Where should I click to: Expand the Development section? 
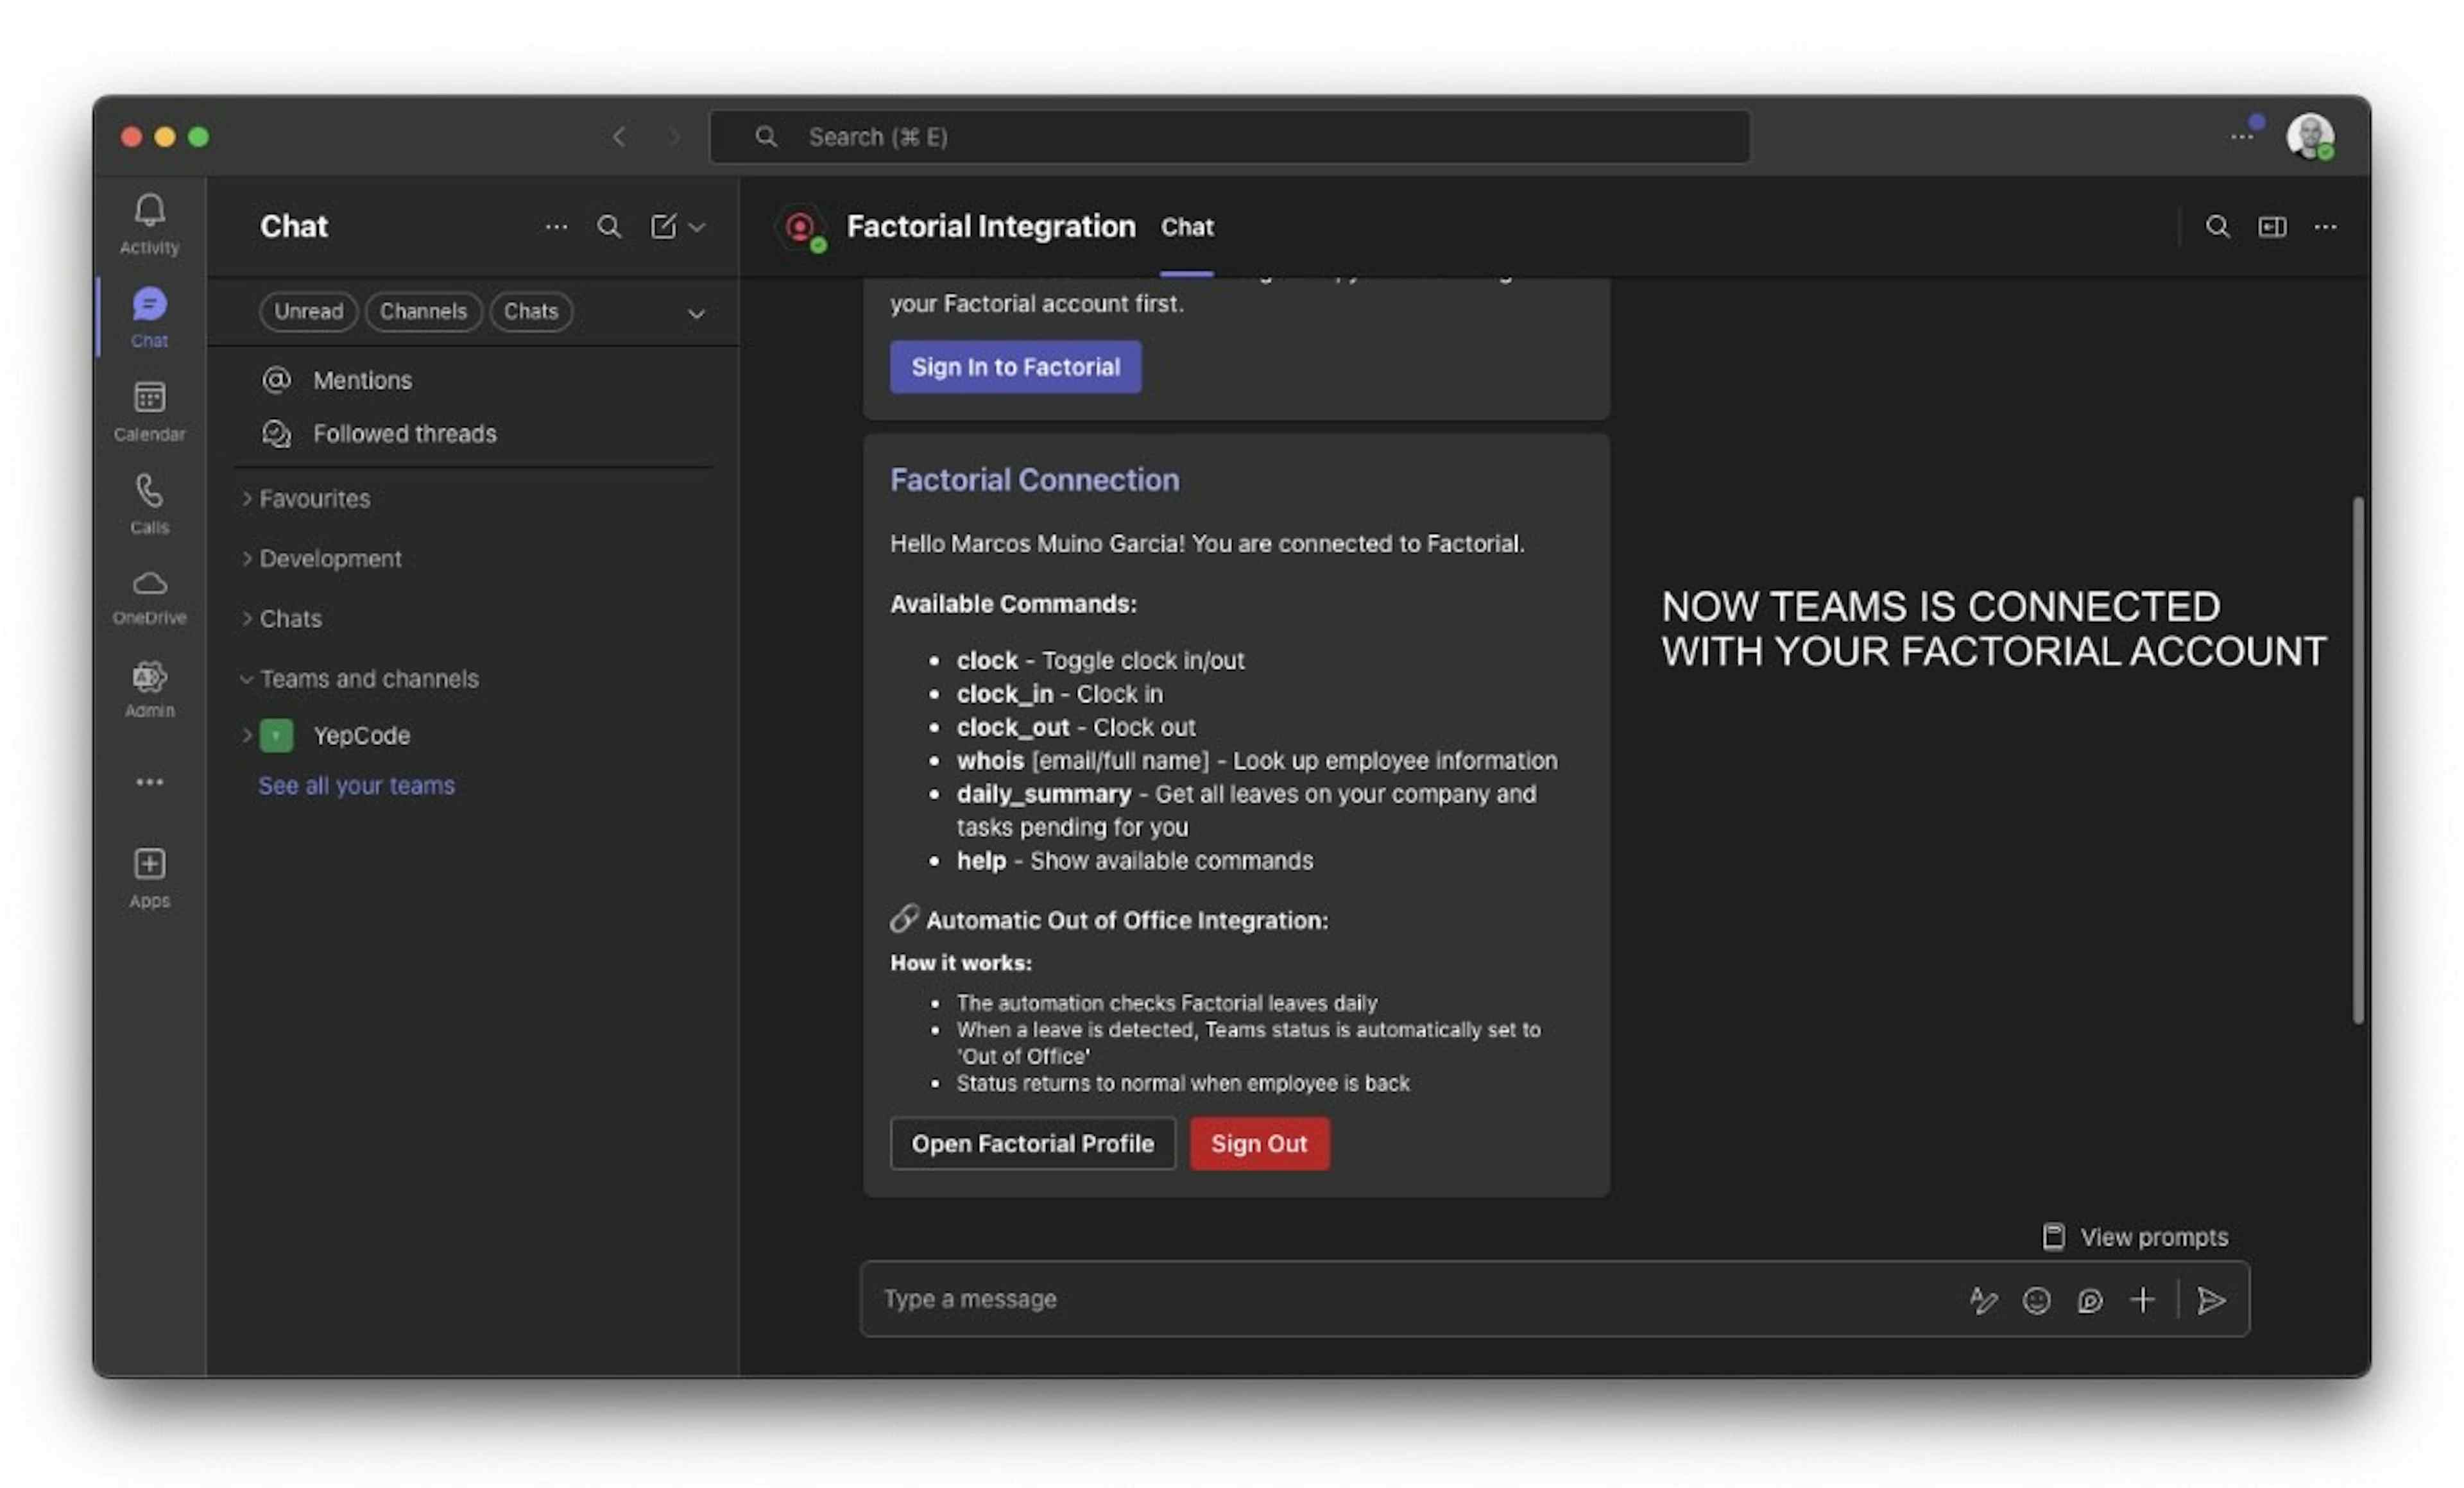tap(330, 559)
